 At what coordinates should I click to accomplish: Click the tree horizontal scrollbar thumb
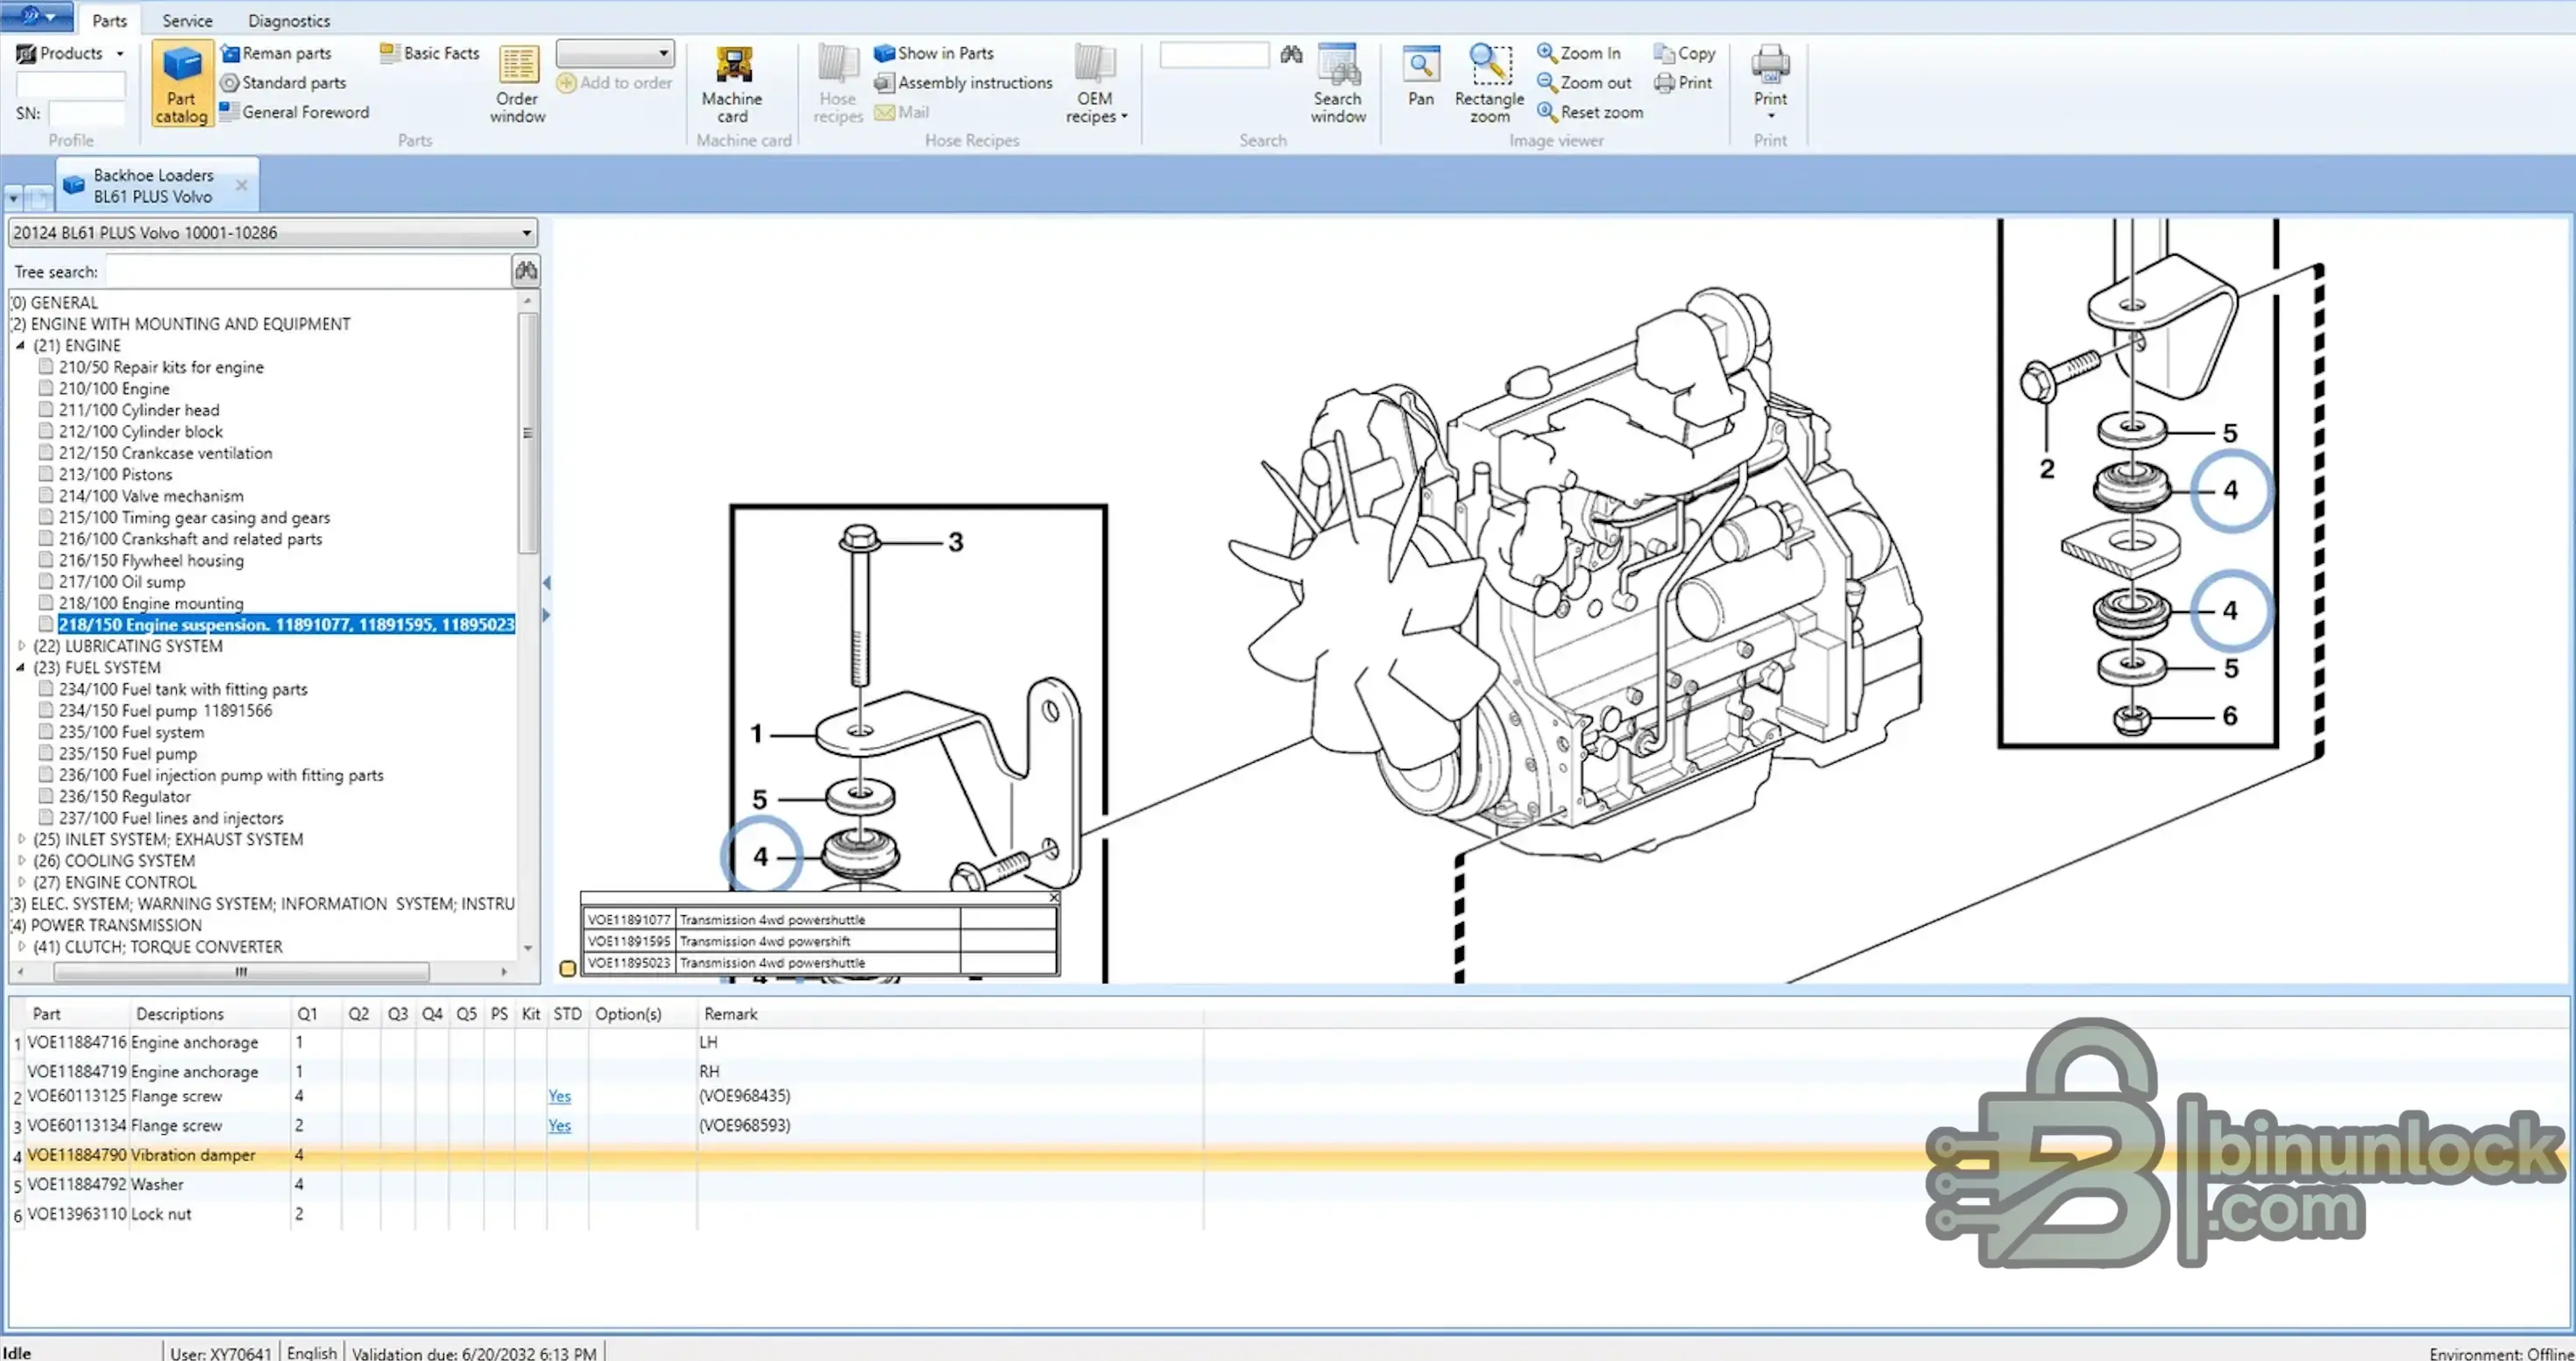pyautogui.click(x=241, y=971)
